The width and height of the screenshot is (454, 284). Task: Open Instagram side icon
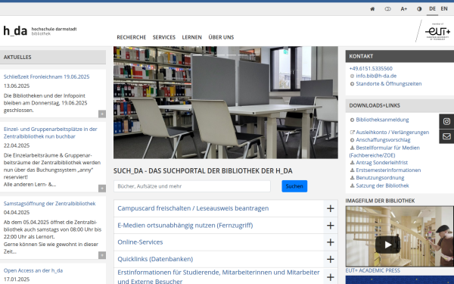(x=446, y=121)
